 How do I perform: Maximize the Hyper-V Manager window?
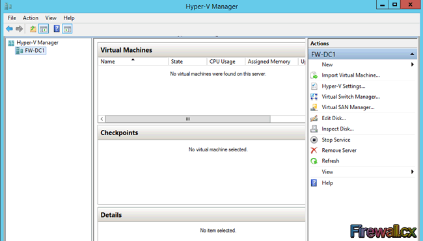click(x=394, y=5)
